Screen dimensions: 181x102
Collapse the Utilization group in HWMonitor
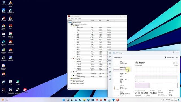pos(72,75)
